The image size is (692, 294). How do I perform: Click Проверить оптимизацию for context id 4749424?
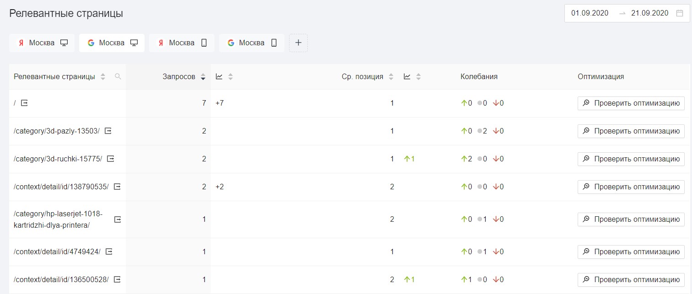coord(631,251)
